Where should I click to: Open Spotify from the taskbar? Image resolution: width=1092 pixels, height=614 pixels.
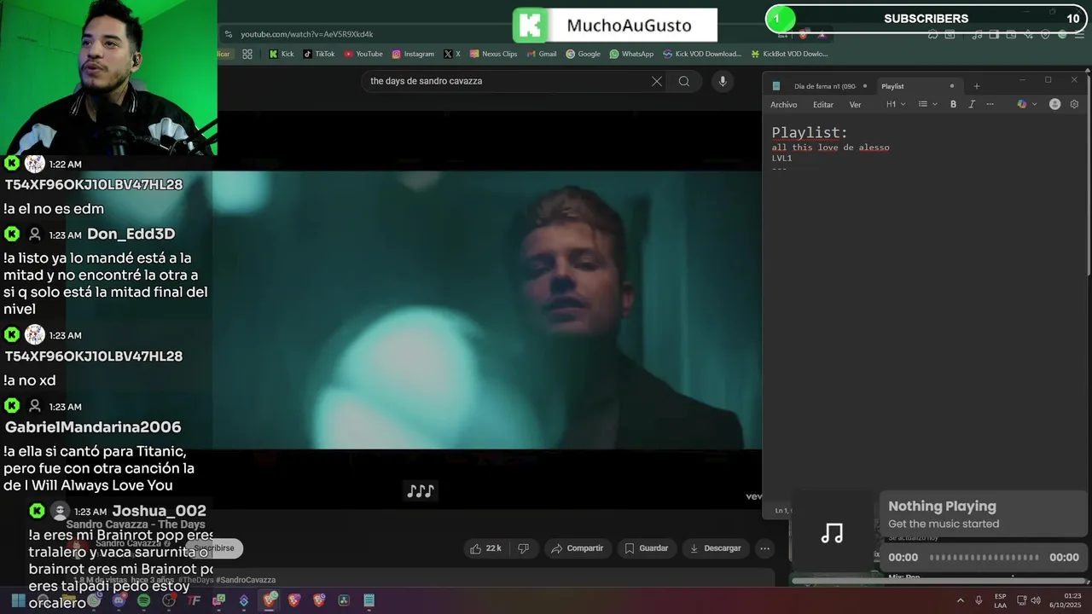[x=143, y=600]
